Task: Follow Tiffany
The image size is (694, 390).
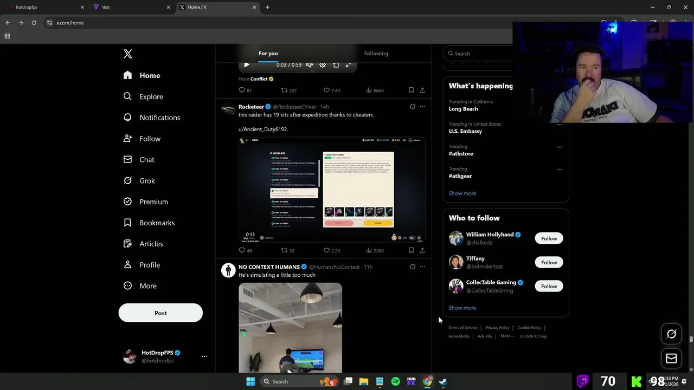Action: [549, 262]
